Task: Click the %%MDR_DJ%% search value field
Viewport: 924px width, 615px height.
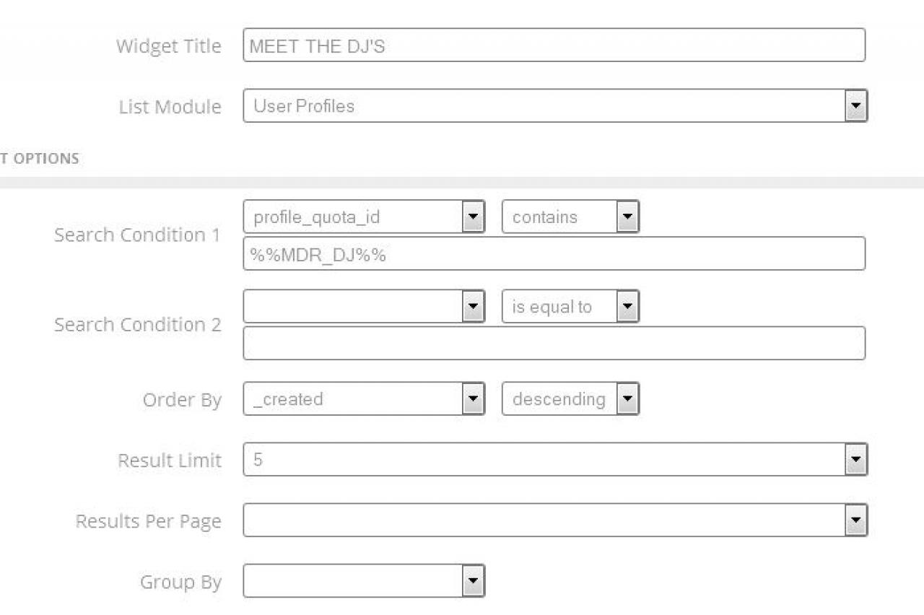Action: (554, 254)
